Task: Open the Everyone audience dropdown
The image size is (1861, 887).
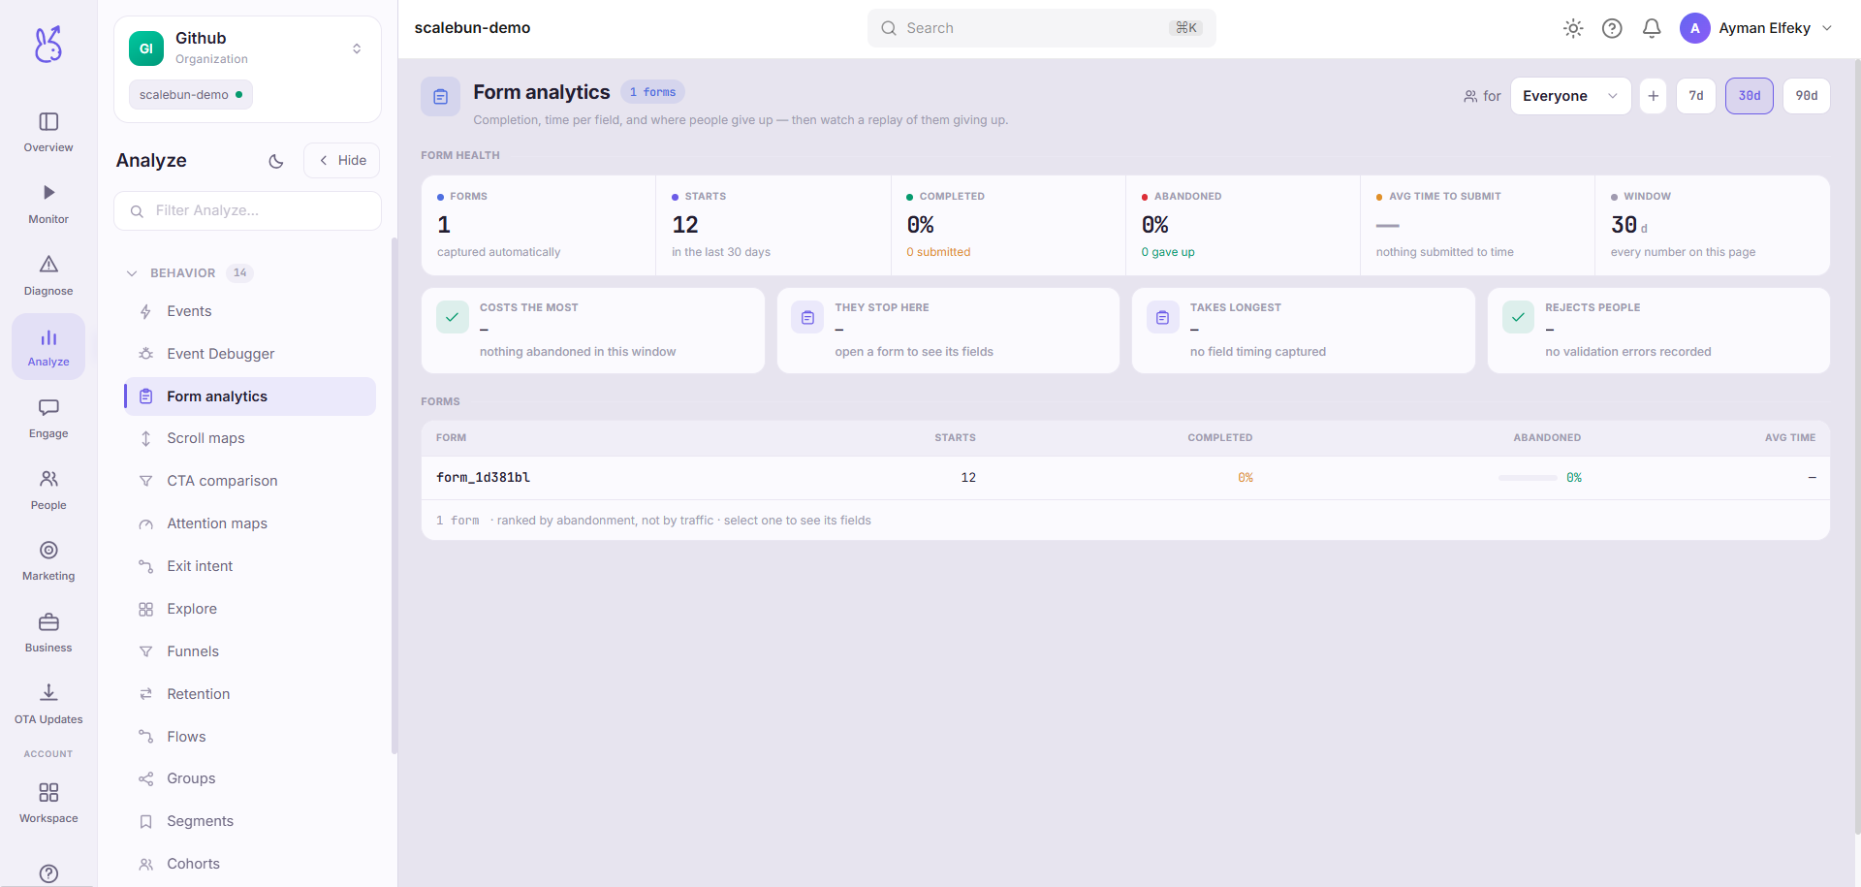Action: point(1570,96)
